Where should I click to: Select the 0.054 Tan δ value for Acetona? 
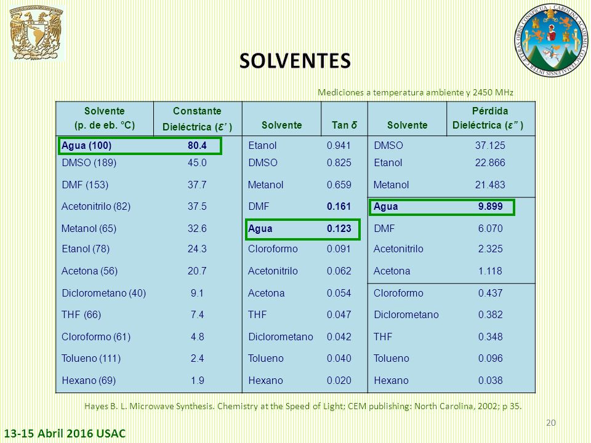339,293
